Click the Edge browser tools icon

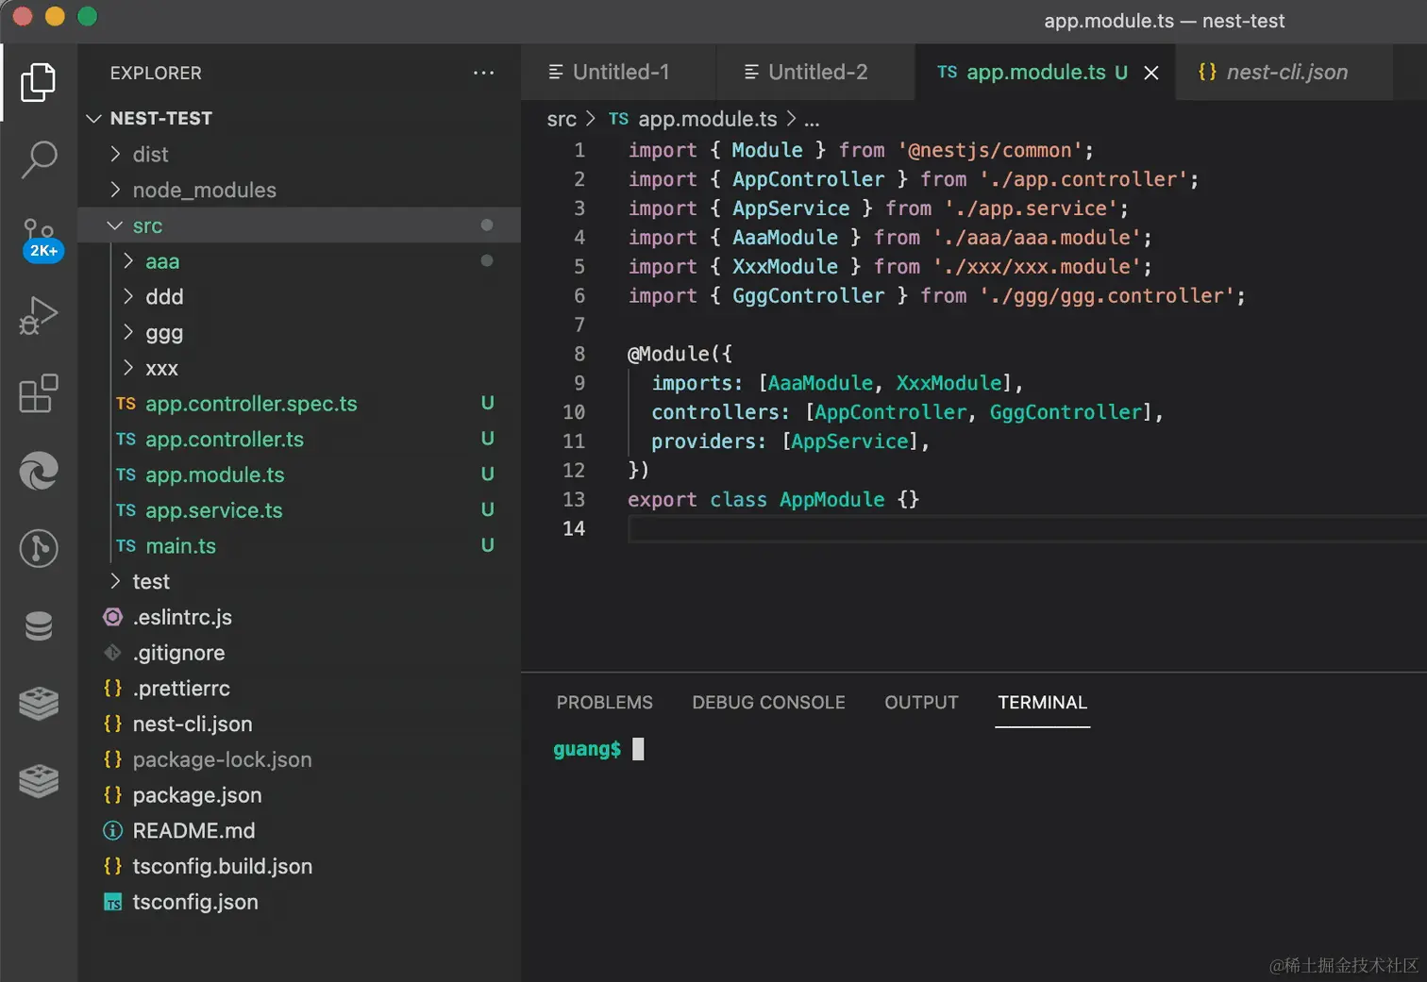pos(39,471)
